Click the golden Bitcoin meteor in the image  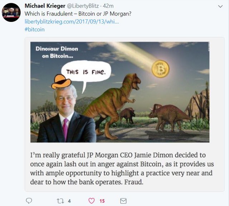point(160,69)
